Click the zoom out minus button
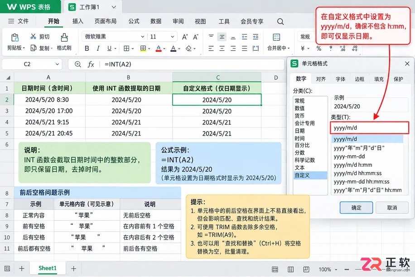Viewport: 415px width, 277px height. tap(347, 270)
